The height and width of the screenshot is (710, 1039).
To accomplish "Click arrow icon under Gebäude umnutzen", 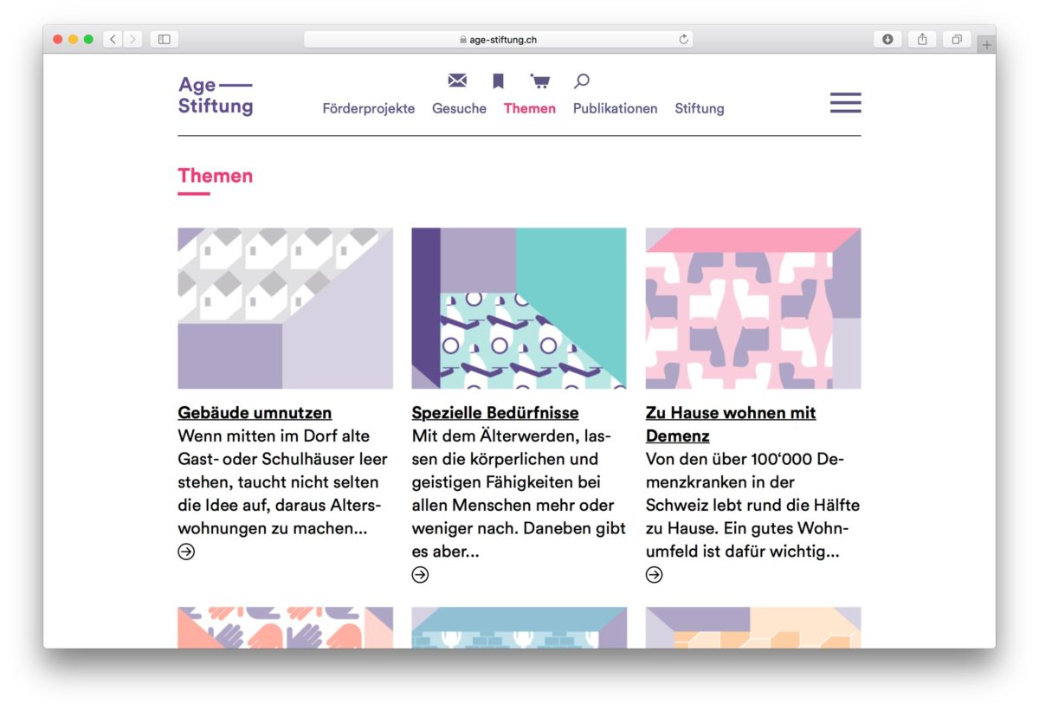I will click(186, 552).
